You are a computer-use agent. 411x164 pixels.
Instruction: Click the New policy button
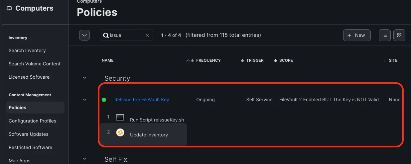[x=357, y=35]
